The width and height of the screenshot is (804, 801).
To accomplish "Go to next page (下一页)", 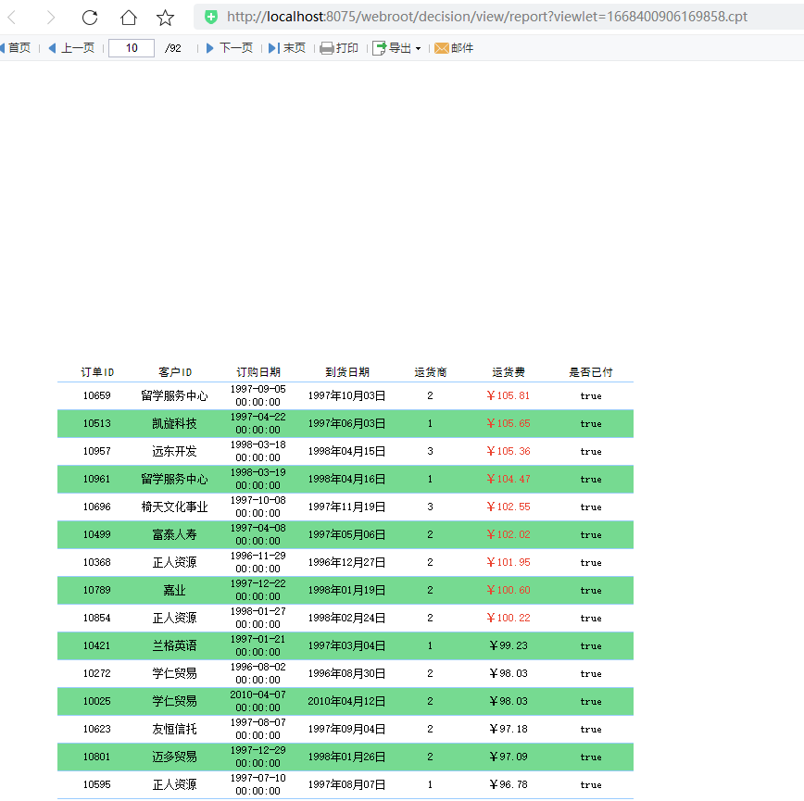I will point(229,48).
